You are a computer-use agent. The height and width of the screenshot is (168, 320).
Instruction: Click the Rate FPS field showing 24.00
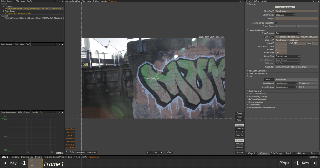[281, 50]
